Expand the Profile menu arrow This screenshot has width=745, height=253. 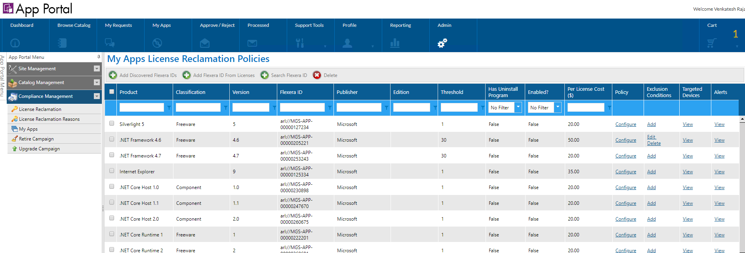pos(373,46)
